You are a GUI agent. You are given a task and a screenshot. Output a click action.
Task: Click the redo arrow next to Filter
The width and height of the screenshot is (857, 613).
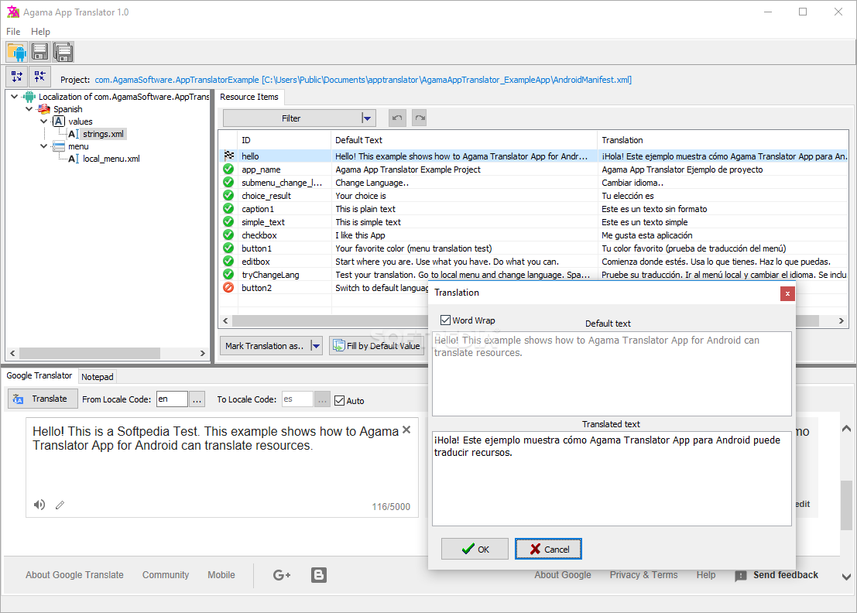(x=419, y=118)
